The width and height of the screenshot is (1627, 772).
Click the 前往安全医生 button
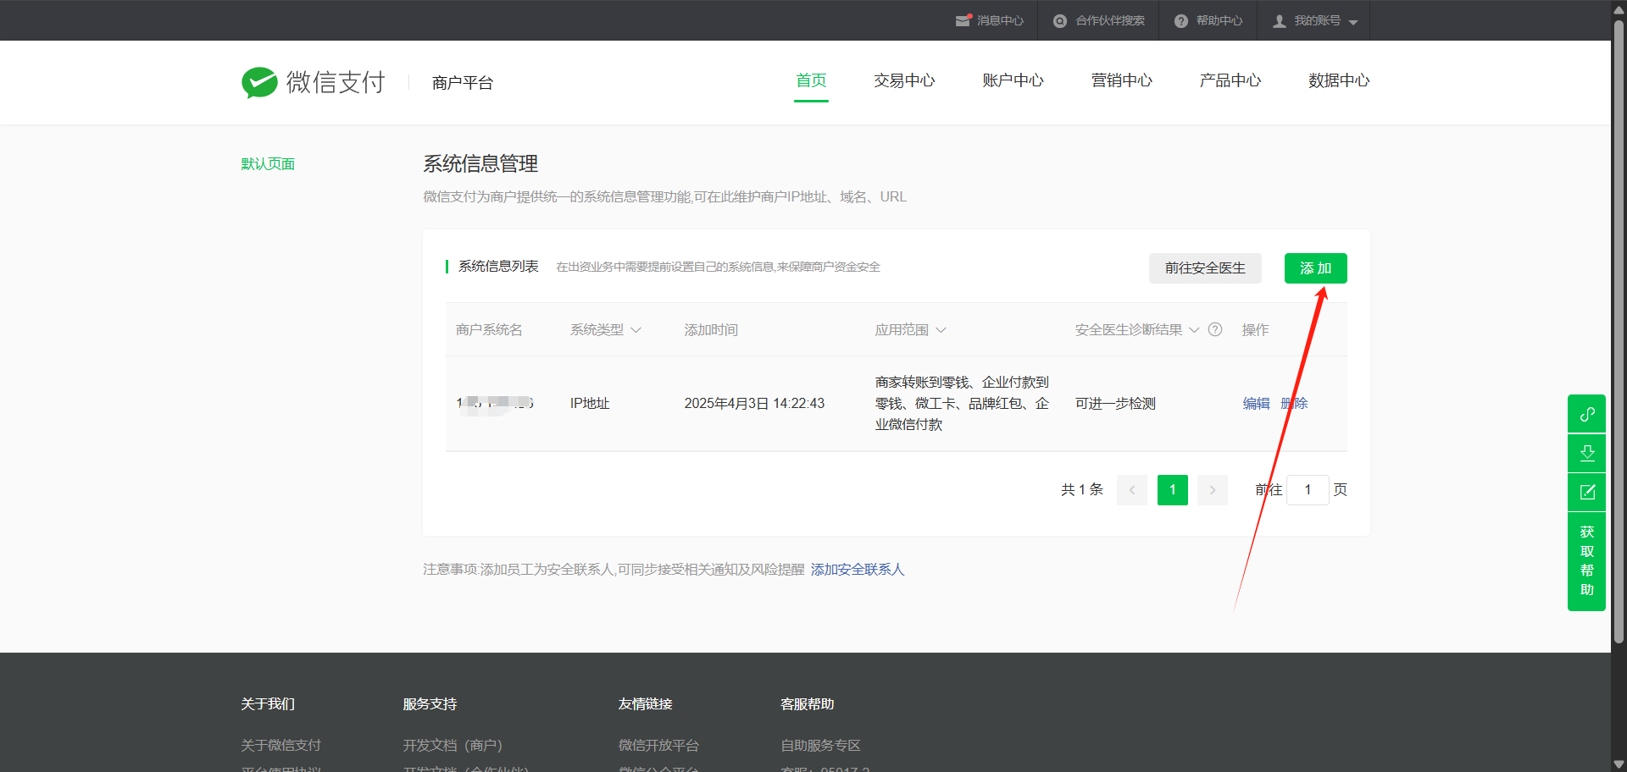[1204, 268]
